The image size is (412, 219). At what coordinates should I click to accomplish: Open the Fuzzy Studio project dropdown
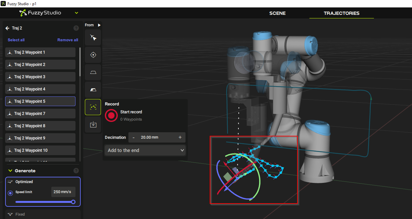click(x=76, y=13)
